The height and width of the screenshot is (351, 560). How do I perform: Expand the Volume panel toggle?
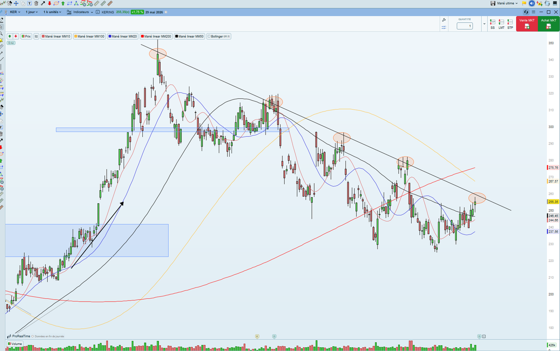point(15,344)
